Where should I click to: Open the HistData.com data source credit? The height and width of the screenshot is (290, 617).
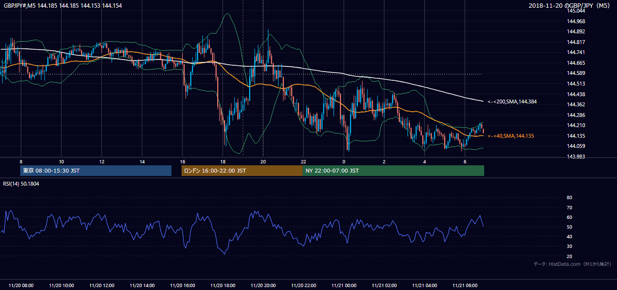[572, 264]
